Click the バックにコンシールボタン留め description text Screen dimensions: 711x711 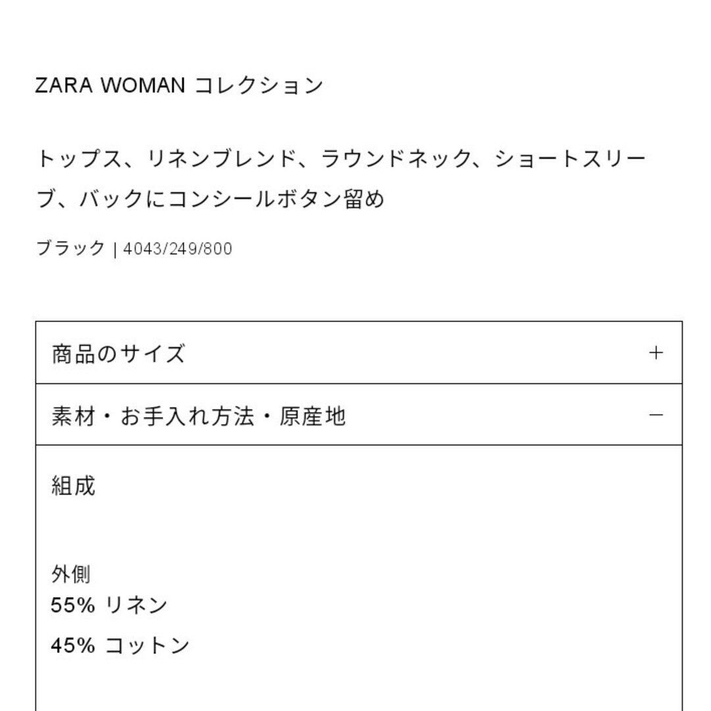point(232,199)
